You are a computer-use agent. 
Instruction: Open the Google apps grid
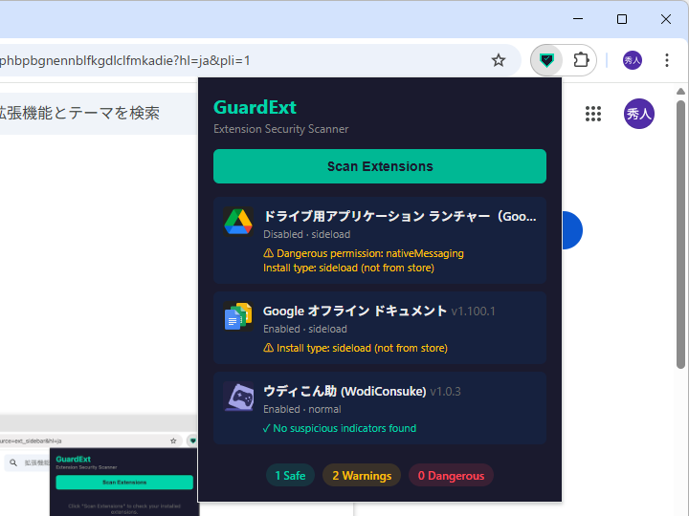(x=592, y=114)
